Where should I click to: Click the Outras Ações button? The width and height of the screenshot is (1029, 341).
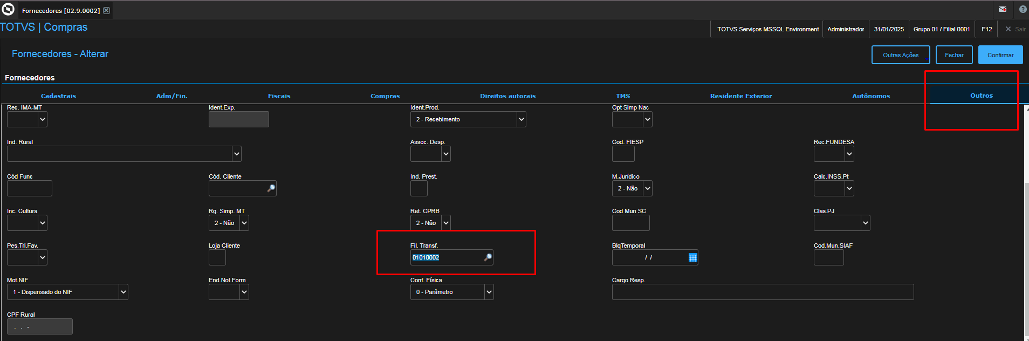click(x=901, y=55)
